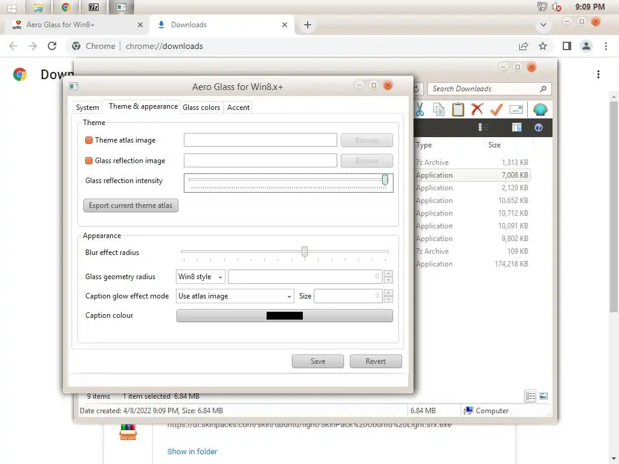Screen dimensions: 619x464
Task: Select the Downloads browser tab
Action: coord(221,24)
